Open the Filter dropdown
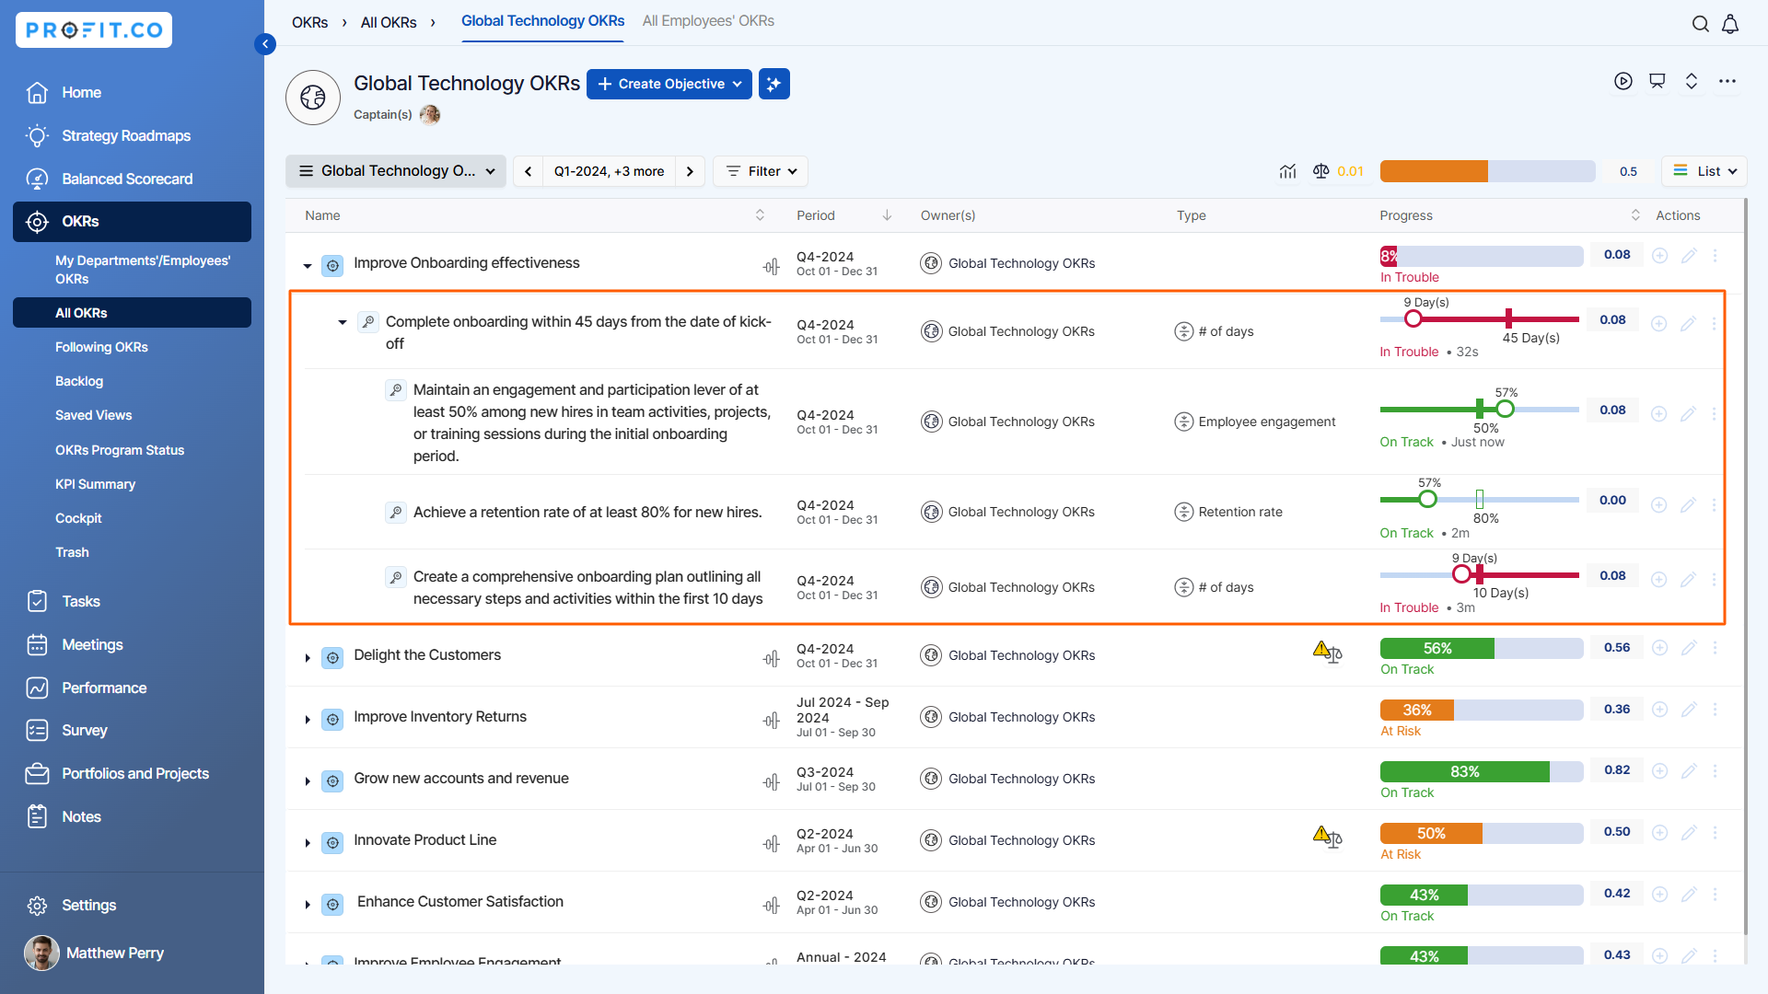This screenshot has width=1768, height=994. click(761, 171)
